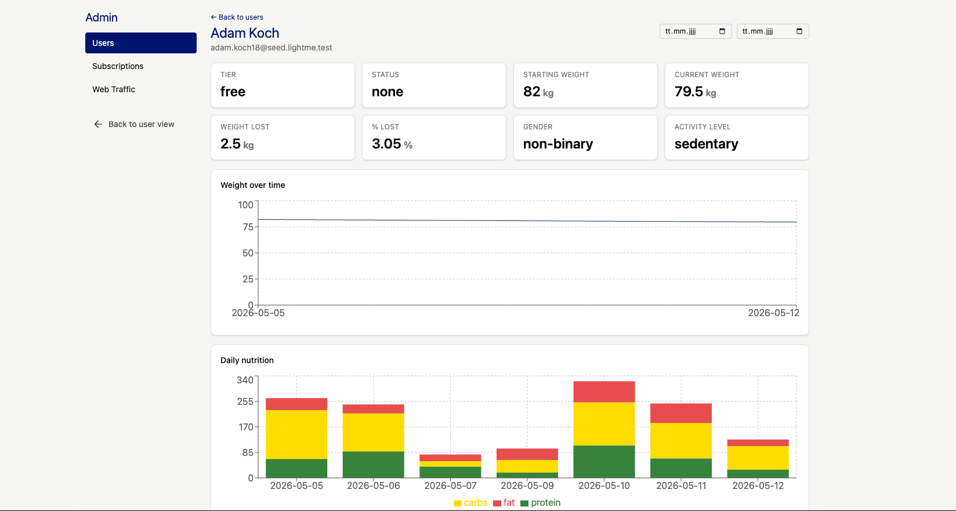
Task: Click the STATUS card showing none
Action: (434, 85)
